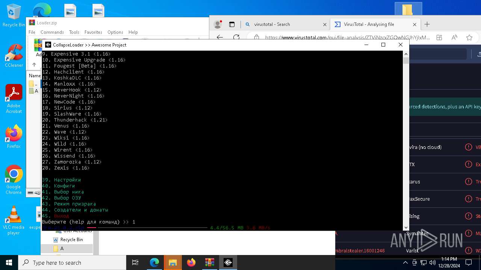Open Adobe Acrobat desktop shortcut
This screenshot has width=481, height=270.
(14, 99)
